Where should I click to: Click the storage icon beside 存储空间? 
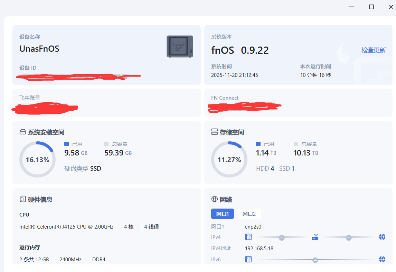214,132
